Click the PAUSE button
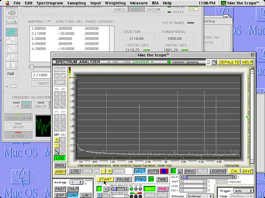Viewport: 265px width, 198px height. tap(123, 179)
